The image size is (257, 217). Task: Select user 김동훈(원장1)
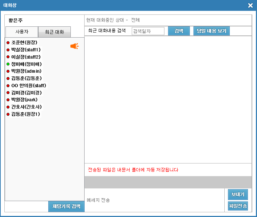25,114
